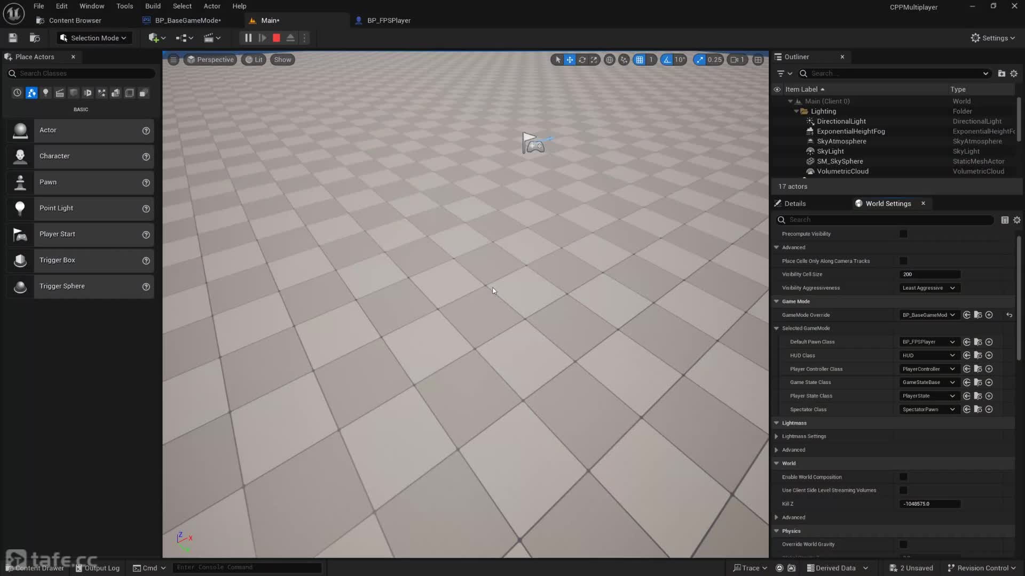This screenshot has width=1025, height=576.
Task: Select the Cinematic category in Place Actors
Action: point(60,93)
